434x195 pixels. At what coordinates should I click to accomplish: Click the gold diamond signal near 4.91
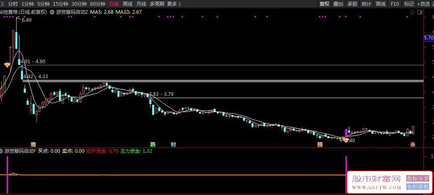tap(7, 65)
